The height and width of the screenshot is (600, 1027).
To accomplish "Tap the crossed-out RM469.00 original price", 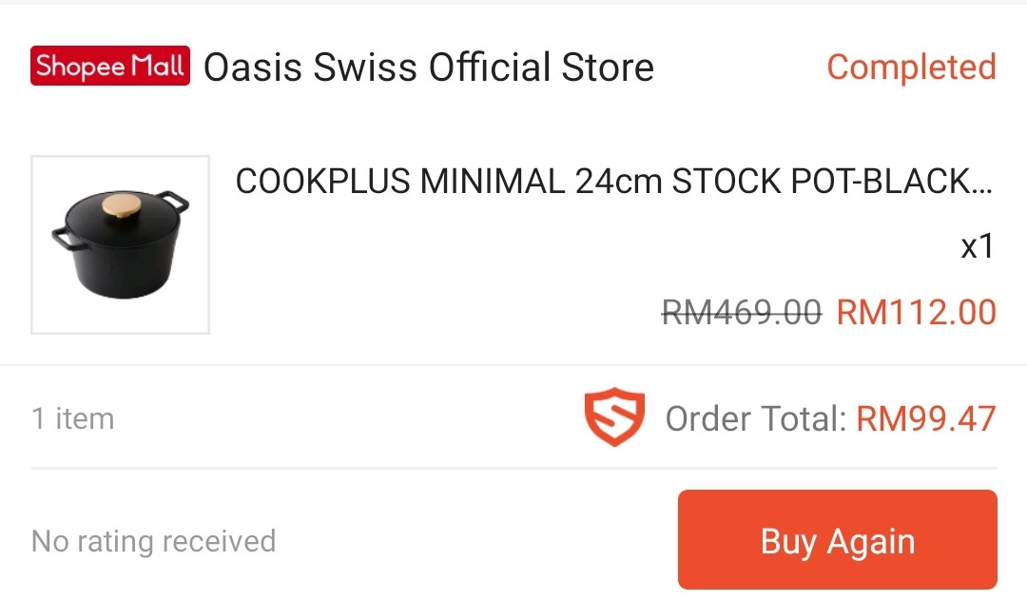I will coord(741,312).
